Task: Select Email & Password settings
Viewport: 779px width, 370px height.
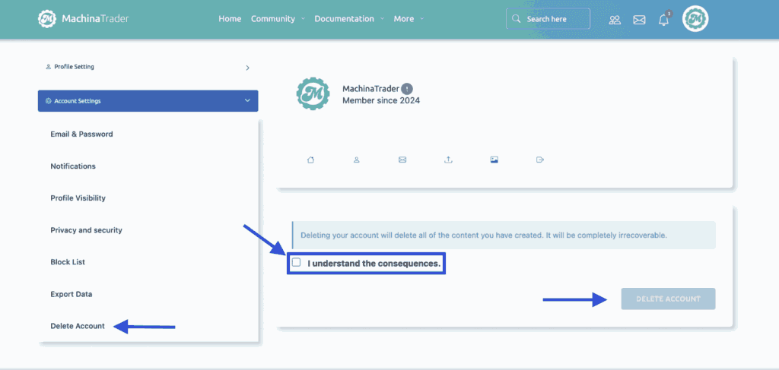Action: 81,134
